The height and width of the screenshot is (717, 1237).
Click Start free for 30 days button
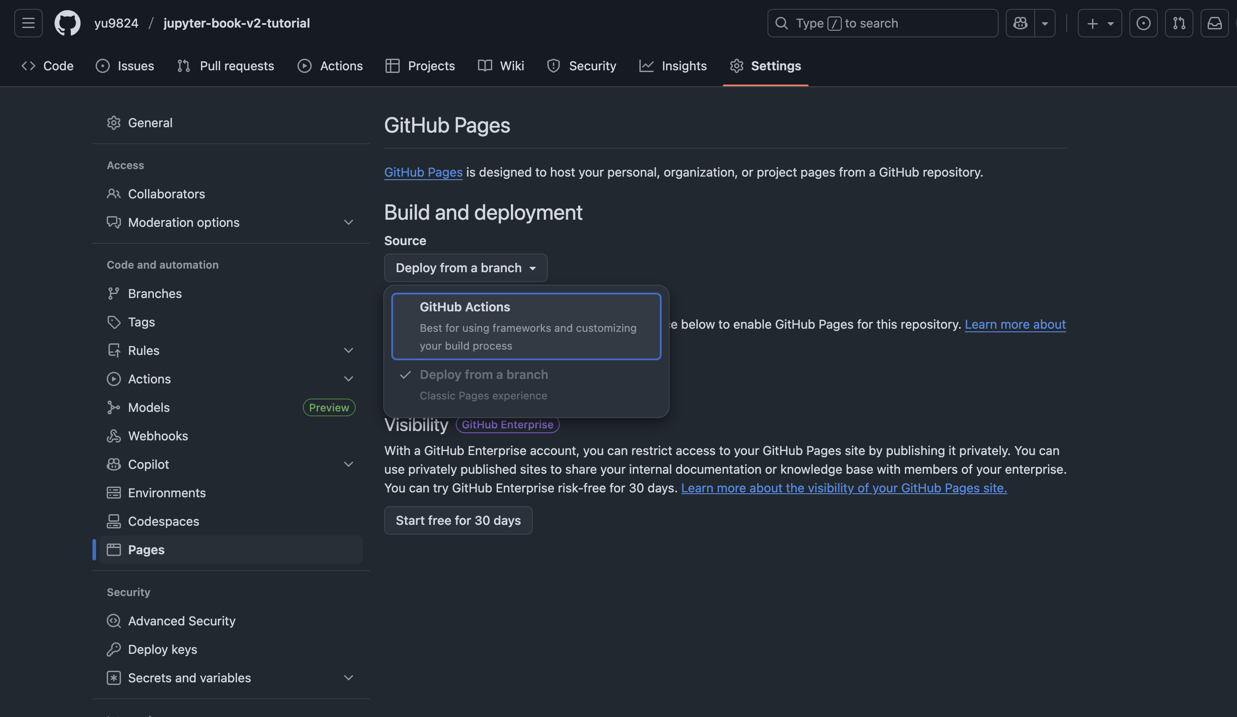[458, 520]
